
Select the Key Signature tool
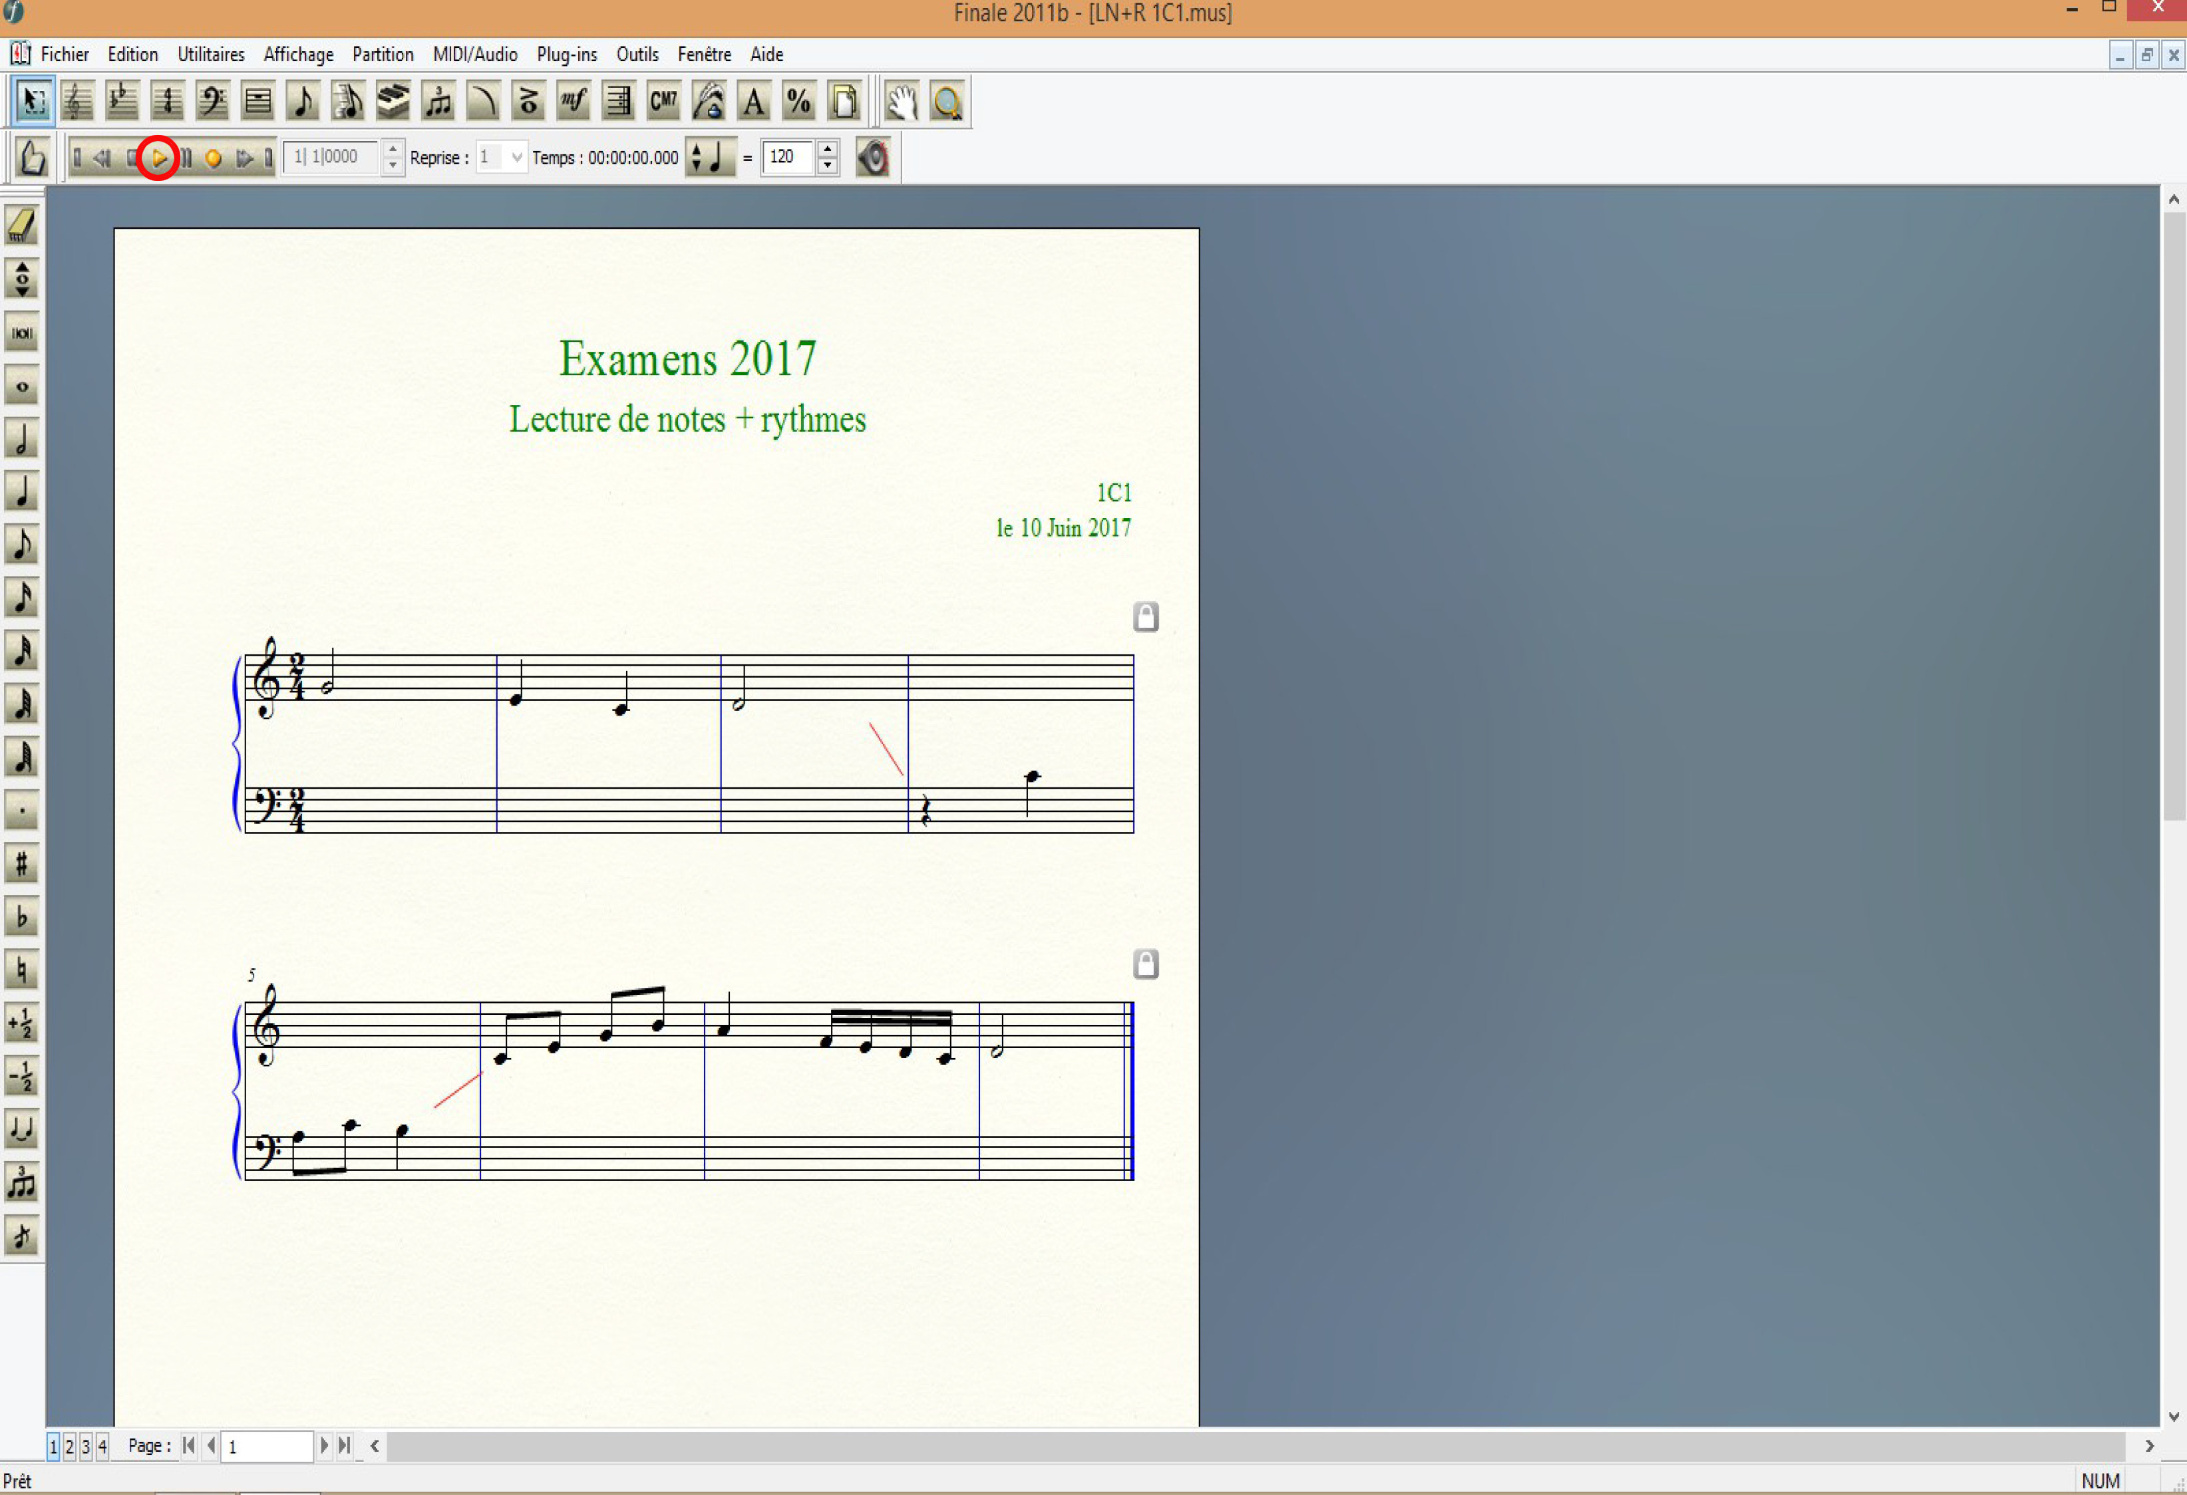tap(122, 100)
